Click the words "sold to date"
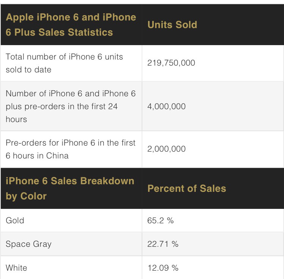 [28, 70]
